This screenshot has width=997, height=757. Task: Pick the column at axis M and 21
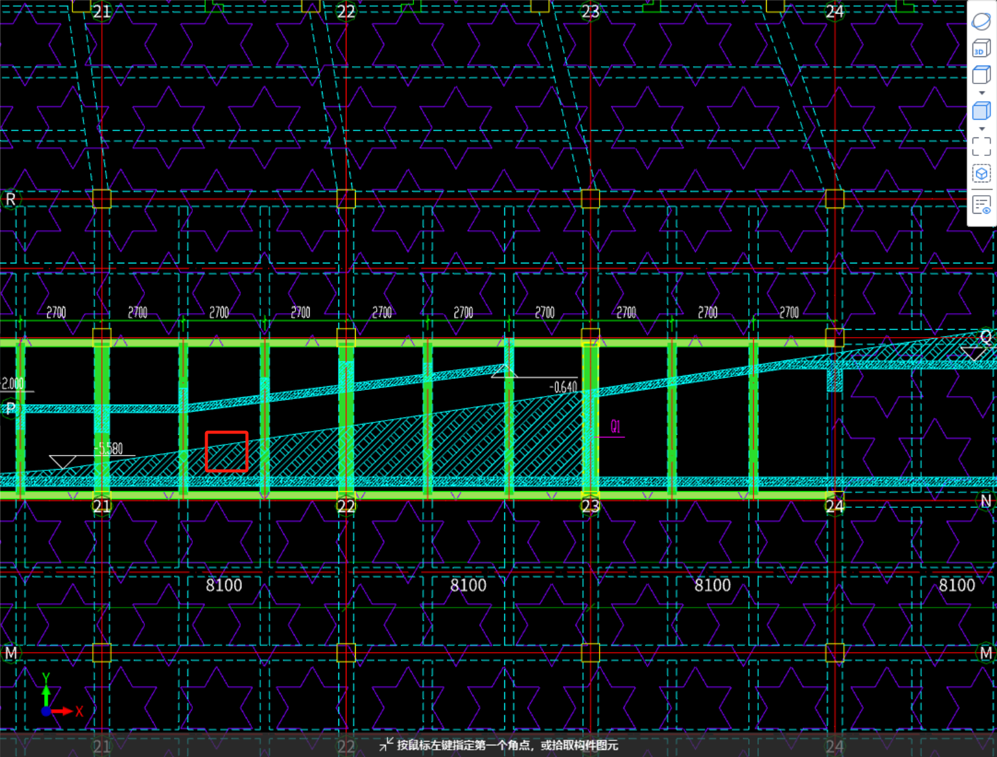coord(101,653)
